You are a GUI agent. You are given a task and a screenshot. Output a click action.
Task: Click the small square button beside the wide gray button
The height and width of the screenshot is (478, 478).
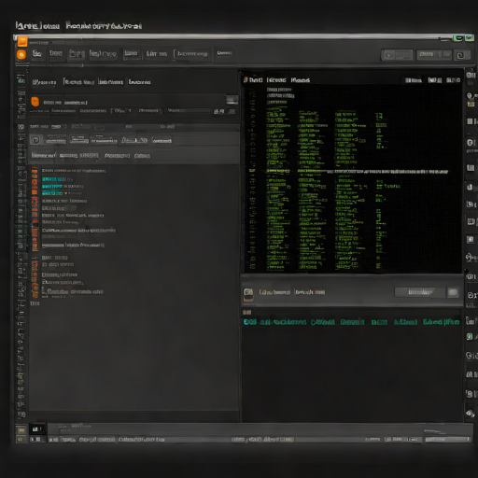tap(453, 292)
